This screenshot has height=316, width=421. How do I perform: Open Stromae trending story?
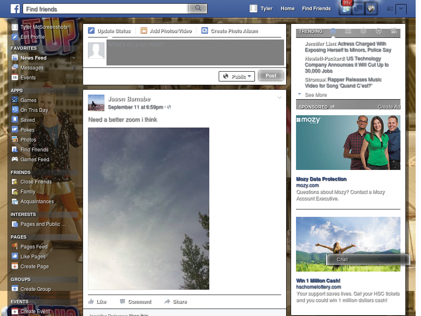pos(343,83)
